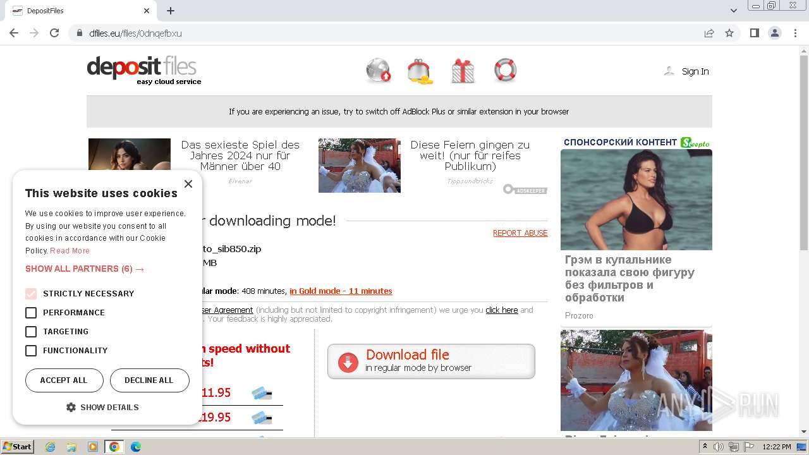This screenshot has width=809, height=455.
Task: Enable Functionality cookies checkbox
Action: 31,351
